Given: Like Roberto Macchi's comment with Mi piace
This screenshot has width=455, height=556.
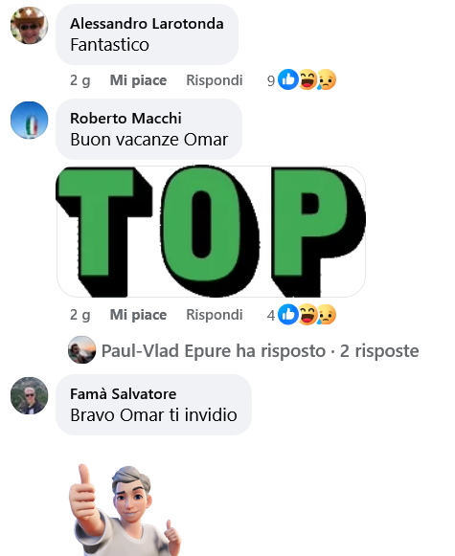Looking at the screenshot, I should click(x=138, y=315).
